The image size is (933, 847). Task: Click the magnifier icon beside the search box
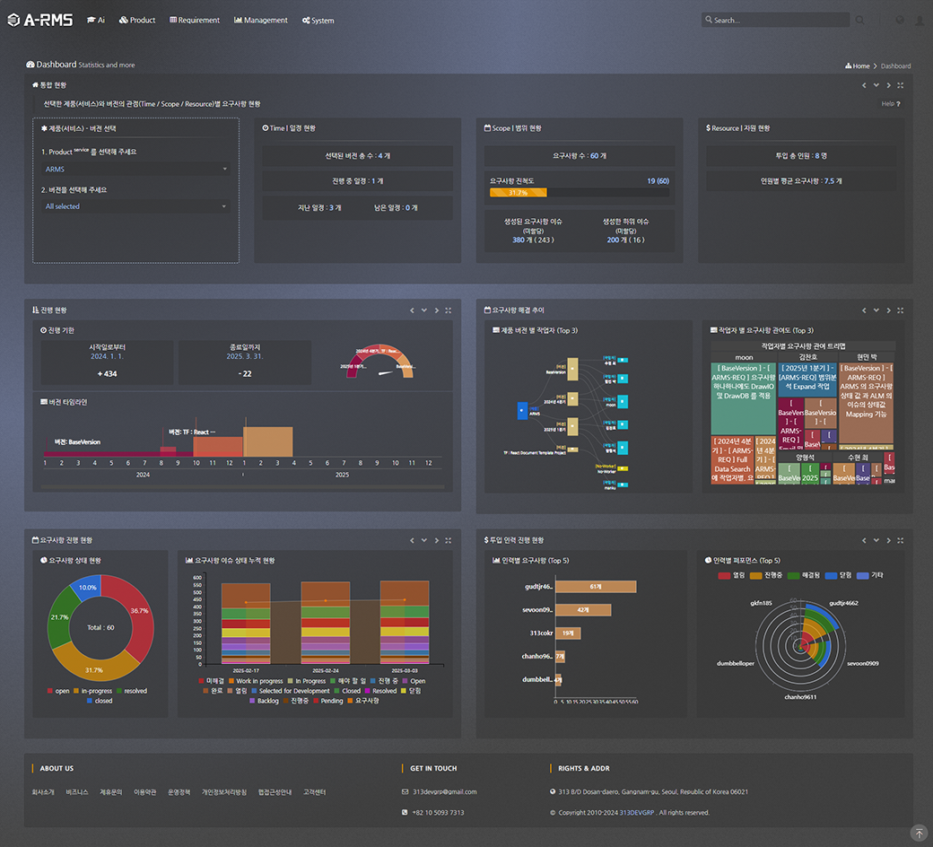pos(860,20)
